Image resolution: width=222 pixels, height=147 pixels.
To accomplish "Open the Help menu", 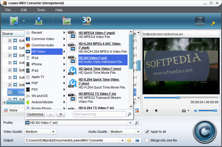I will (x=59, y=10).
